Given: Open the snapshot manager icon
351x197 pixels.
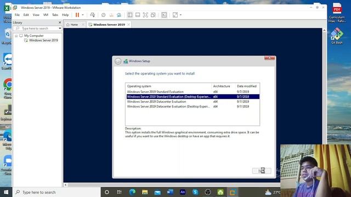Looking at the screenshot, I should [119, 15].
